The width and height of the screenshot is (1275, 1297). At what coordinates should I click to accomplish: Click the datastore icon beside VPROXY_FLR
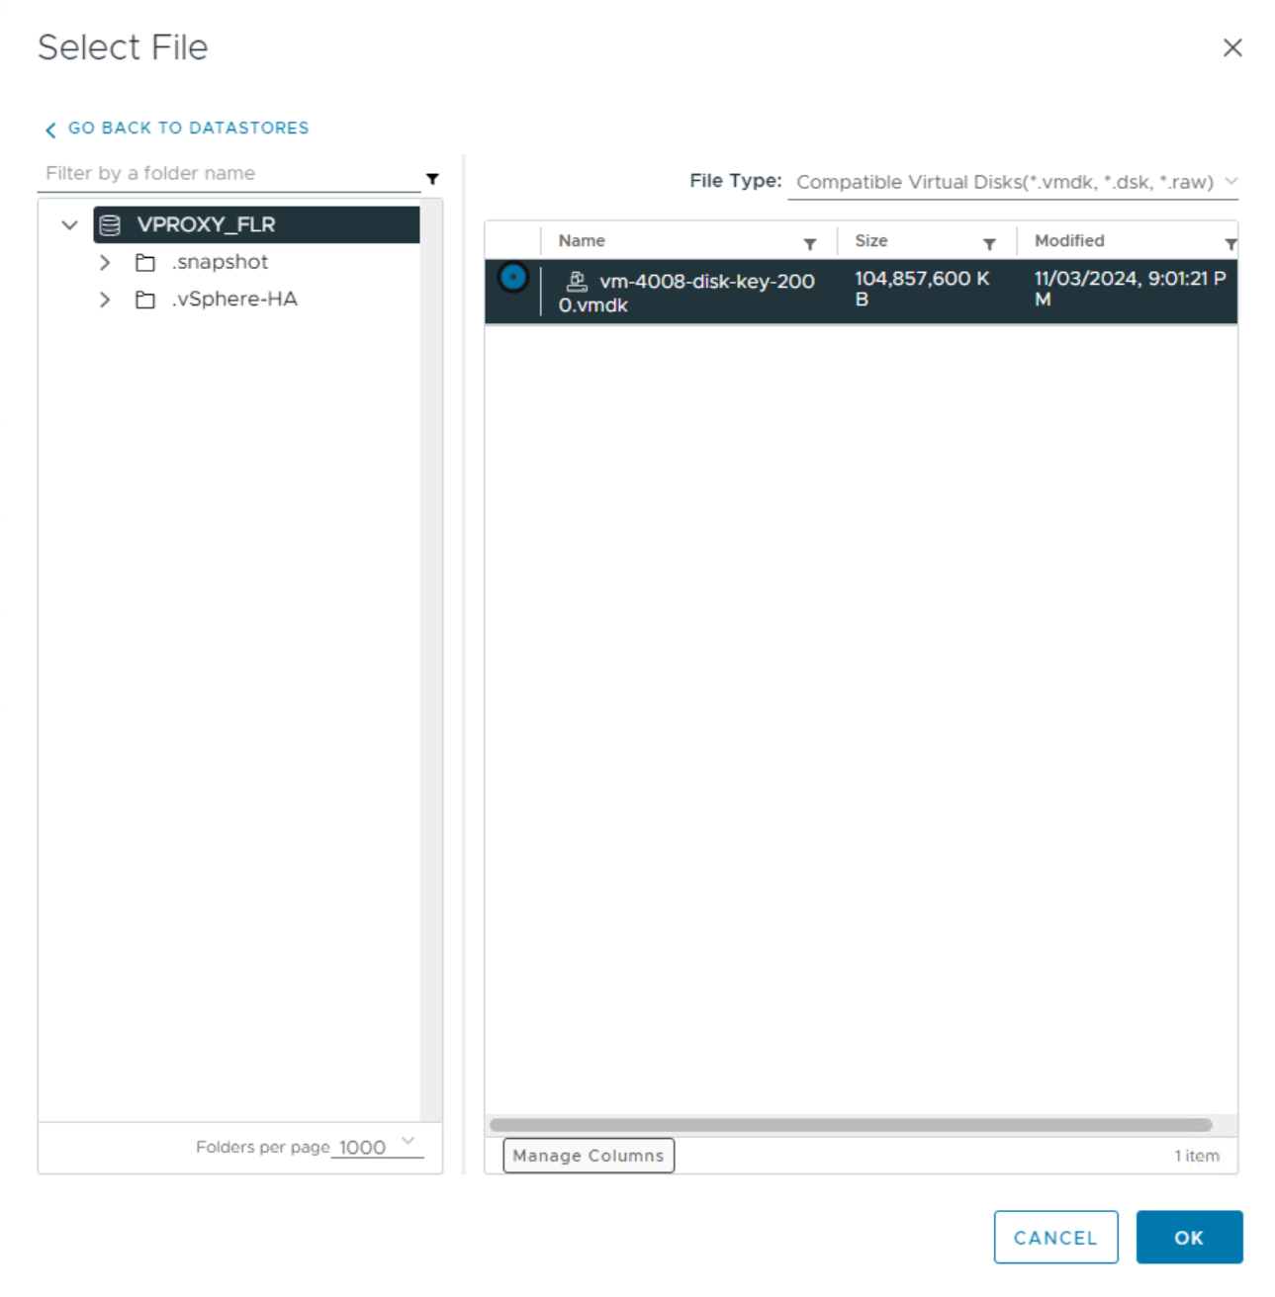[x=108, y=224]
